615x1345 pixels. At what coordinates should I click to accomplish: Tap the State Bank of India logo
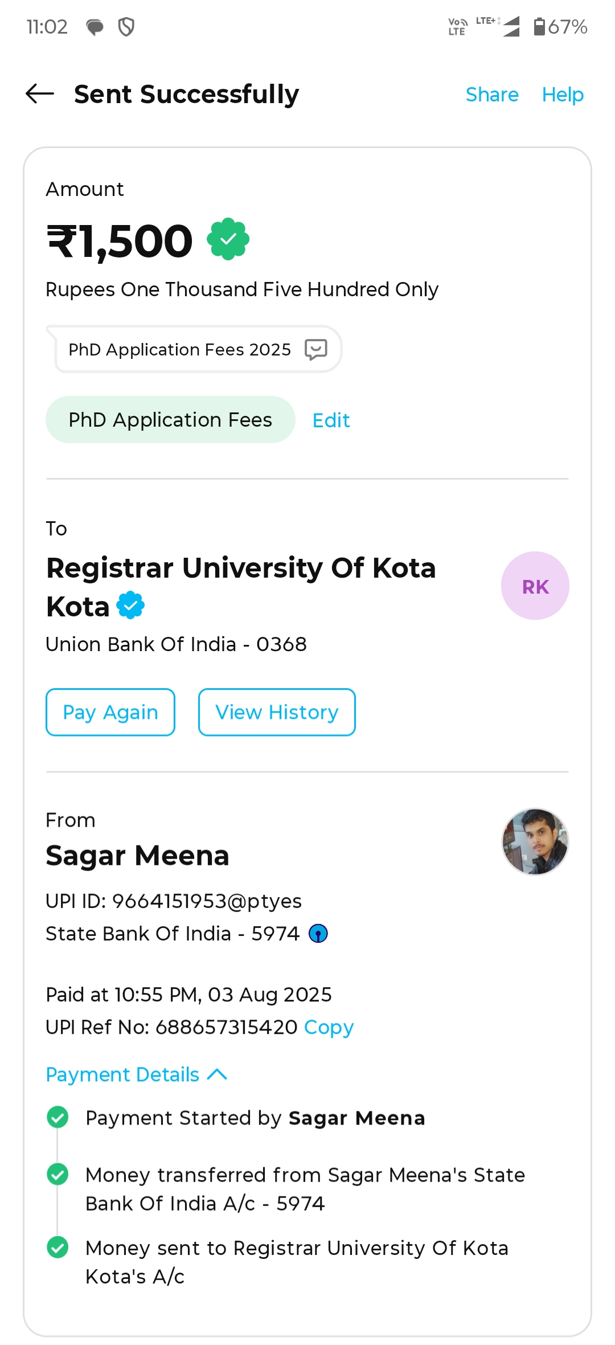tap(318, 934)
